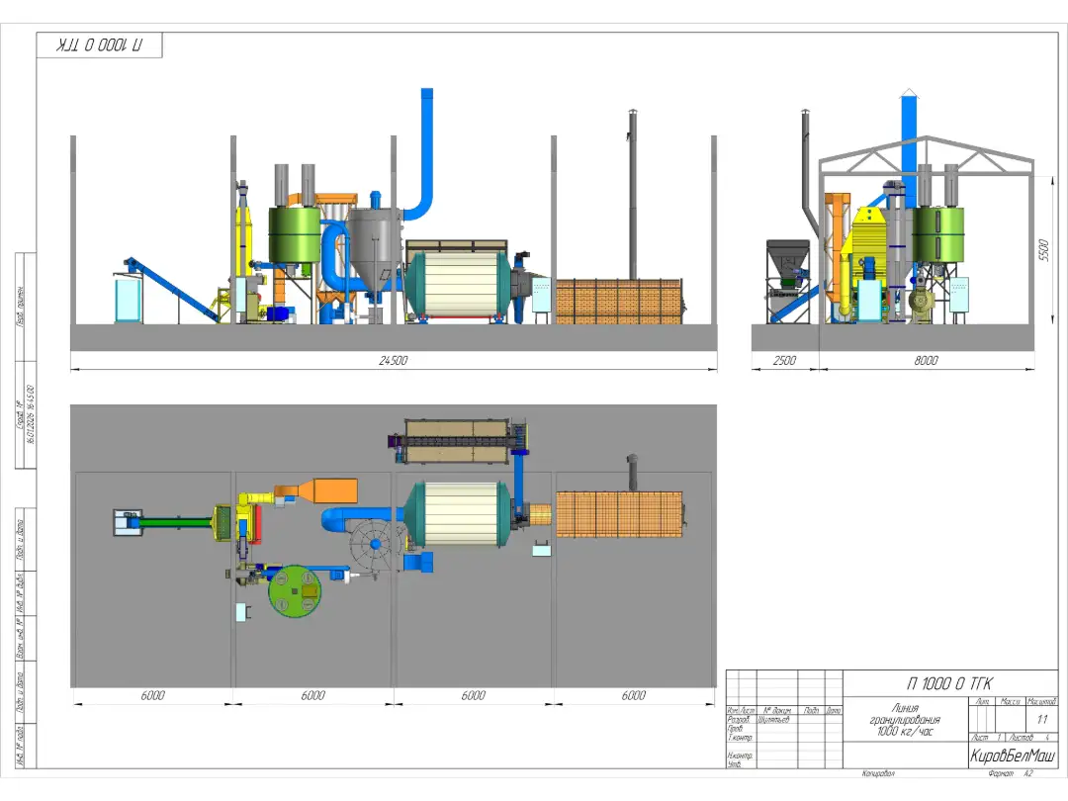Select the brick furnace in plan view

tap(619, 514)
